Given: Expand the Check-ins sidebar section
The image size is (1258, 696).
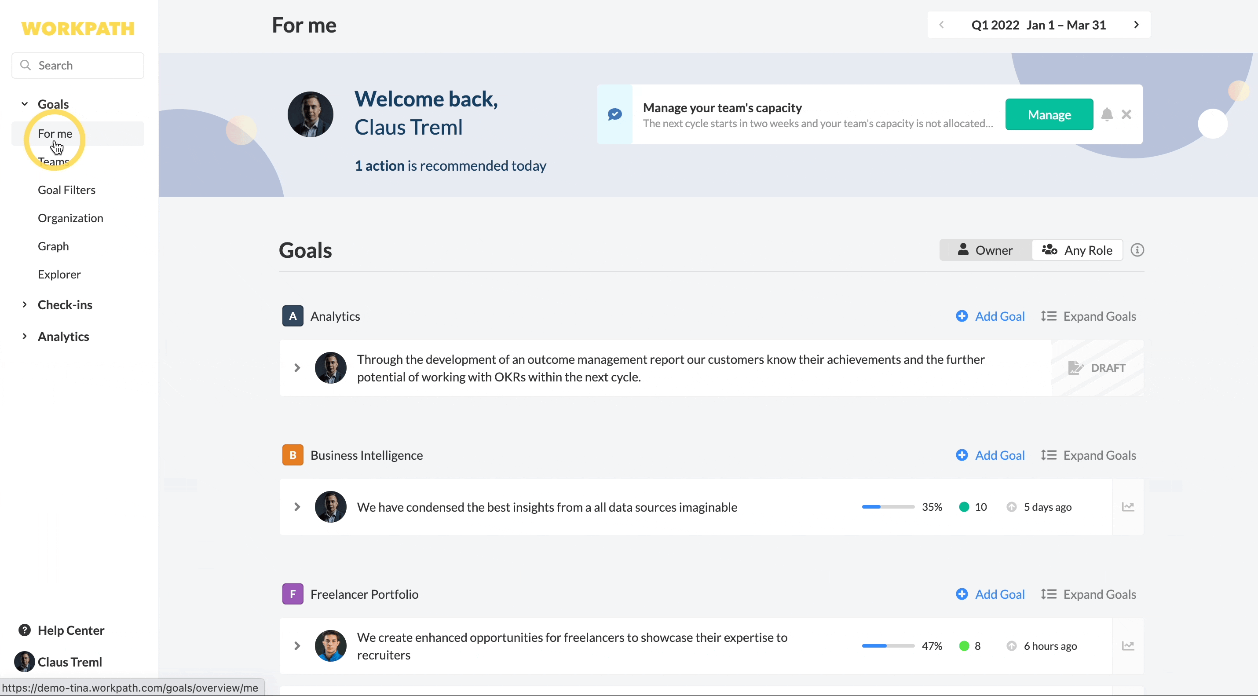Looking at the screenshot, I should point(25,304).
